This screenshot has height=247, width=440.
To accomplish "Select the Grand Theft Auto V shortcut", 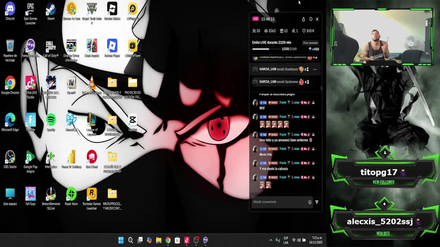I will point(91,14).
